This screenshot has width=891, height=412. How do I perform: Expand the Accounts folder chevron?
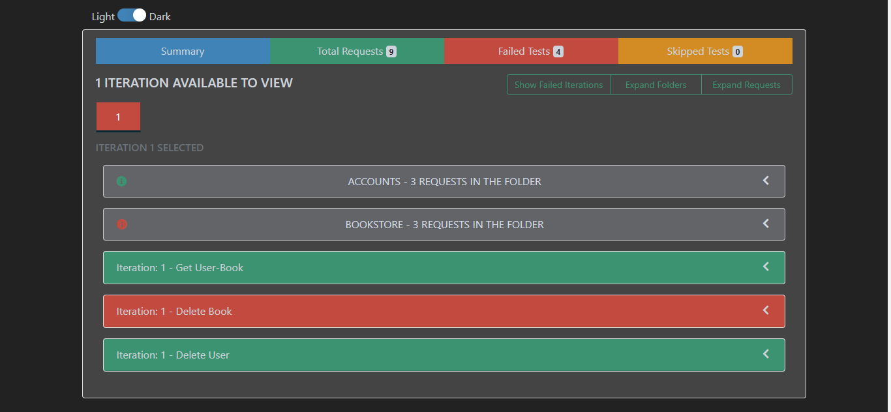tap(766, 181)
